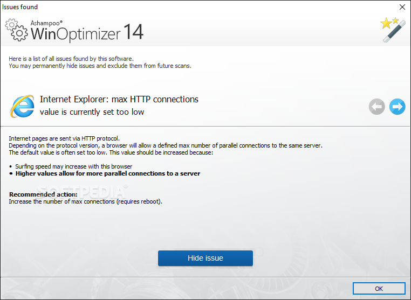
Task: Click line 'The default value is often set too low'
Action: click(111, 152)
